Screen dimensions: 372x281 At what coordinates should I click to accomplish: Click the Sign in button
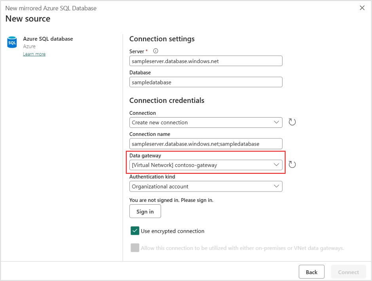coord(145,211)
